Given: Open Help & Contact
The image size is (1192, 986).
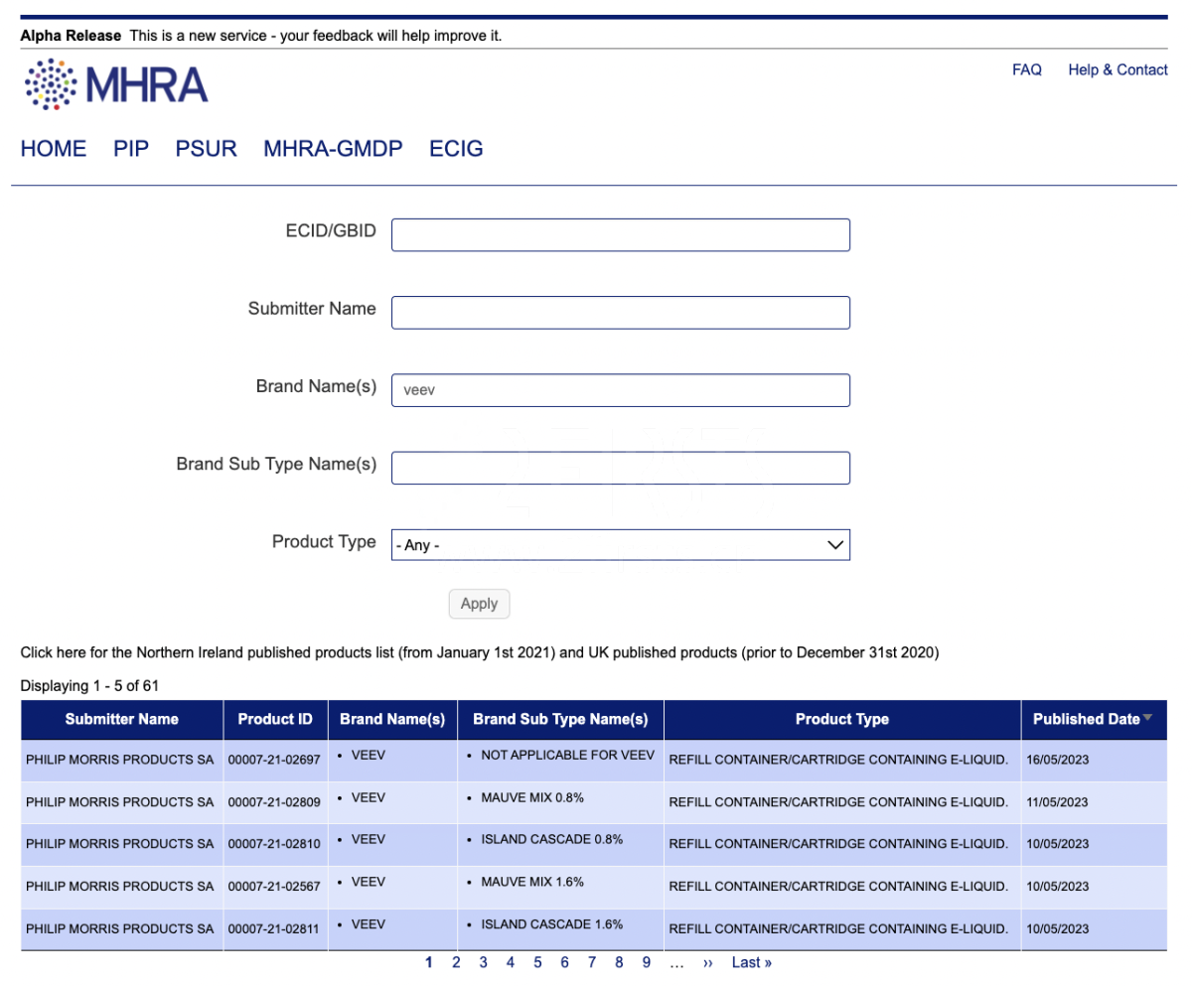Looking at the screenshot, I should pyautogui.click(x=1117, y=70).
